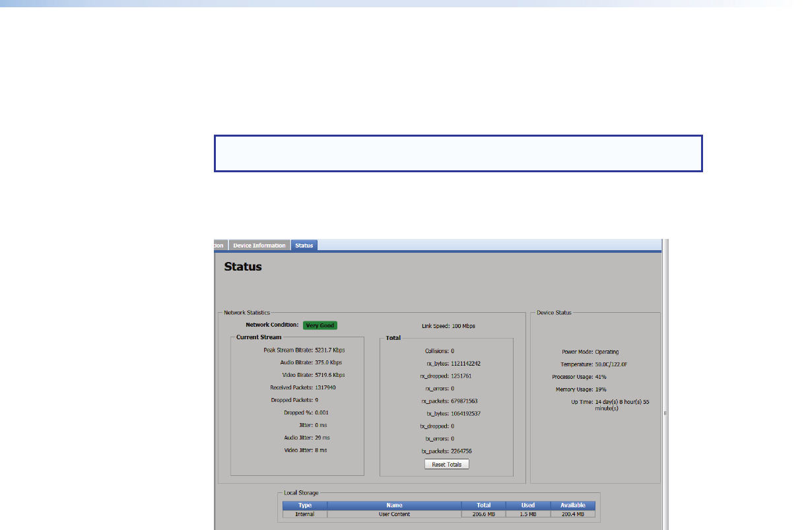808x530 pixels.
Task: Click the Total column header in Local Storage
Action: (483, 506)
